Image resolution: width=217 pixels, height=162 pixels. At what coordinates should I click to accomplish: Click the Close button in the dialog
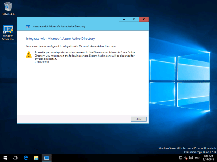click(138, 119)
